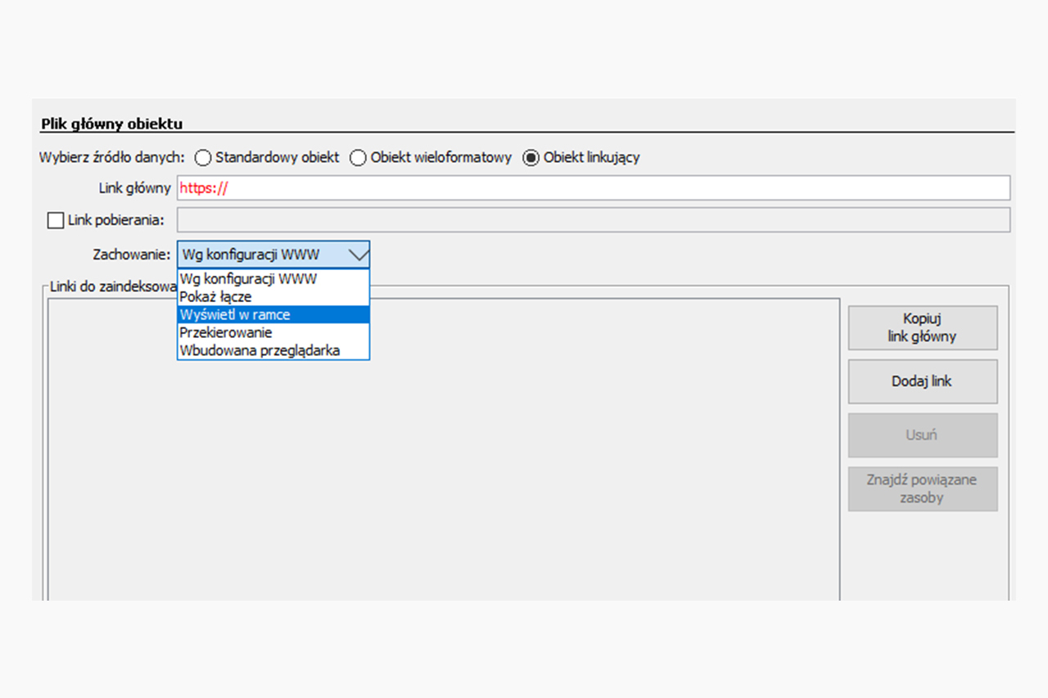This screenshot has height=698, width=1048.
Task: Click the Dodaj link button
Action: (x=922, y=381)
